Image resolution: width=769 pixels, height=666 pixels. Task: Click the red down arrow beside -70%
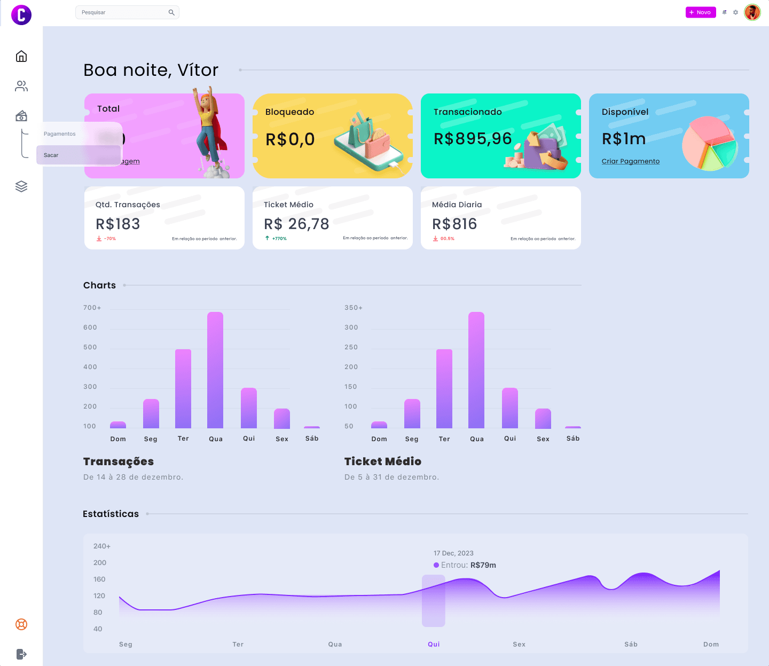[99, 239]
